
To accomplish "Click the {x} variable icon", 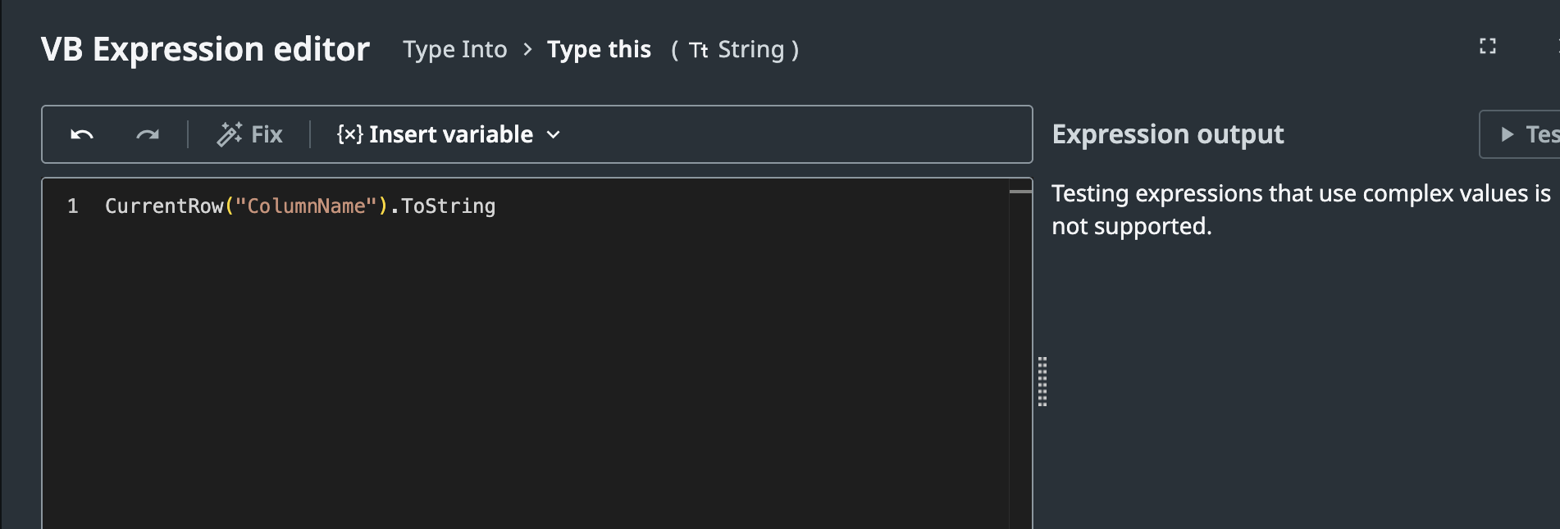I will pos(349,134).
